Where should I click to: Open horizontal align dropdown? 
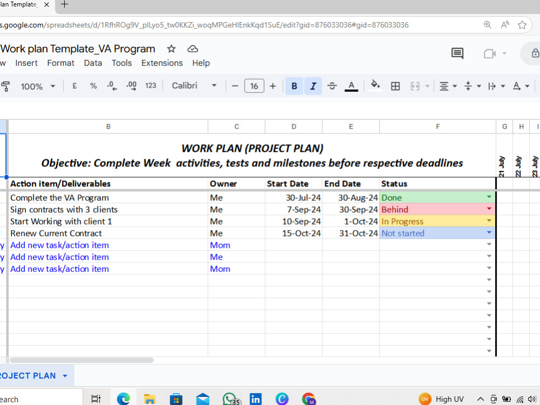[448, 86]
